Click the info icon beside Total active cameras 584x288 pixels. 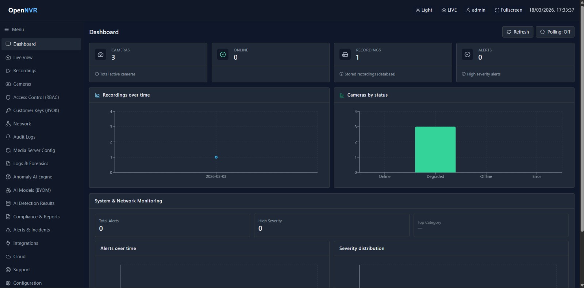tap(97, 74)
